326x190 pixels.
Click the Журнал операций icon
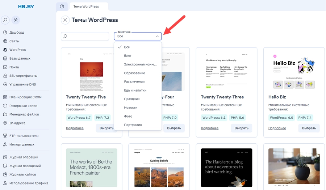[x=5, y=157]
